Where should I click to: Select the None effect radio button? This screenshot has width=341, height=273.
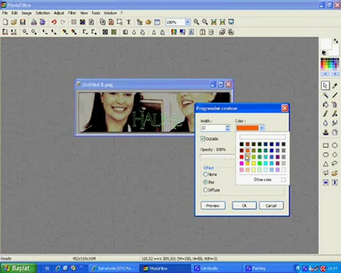[x=206, y=174]
